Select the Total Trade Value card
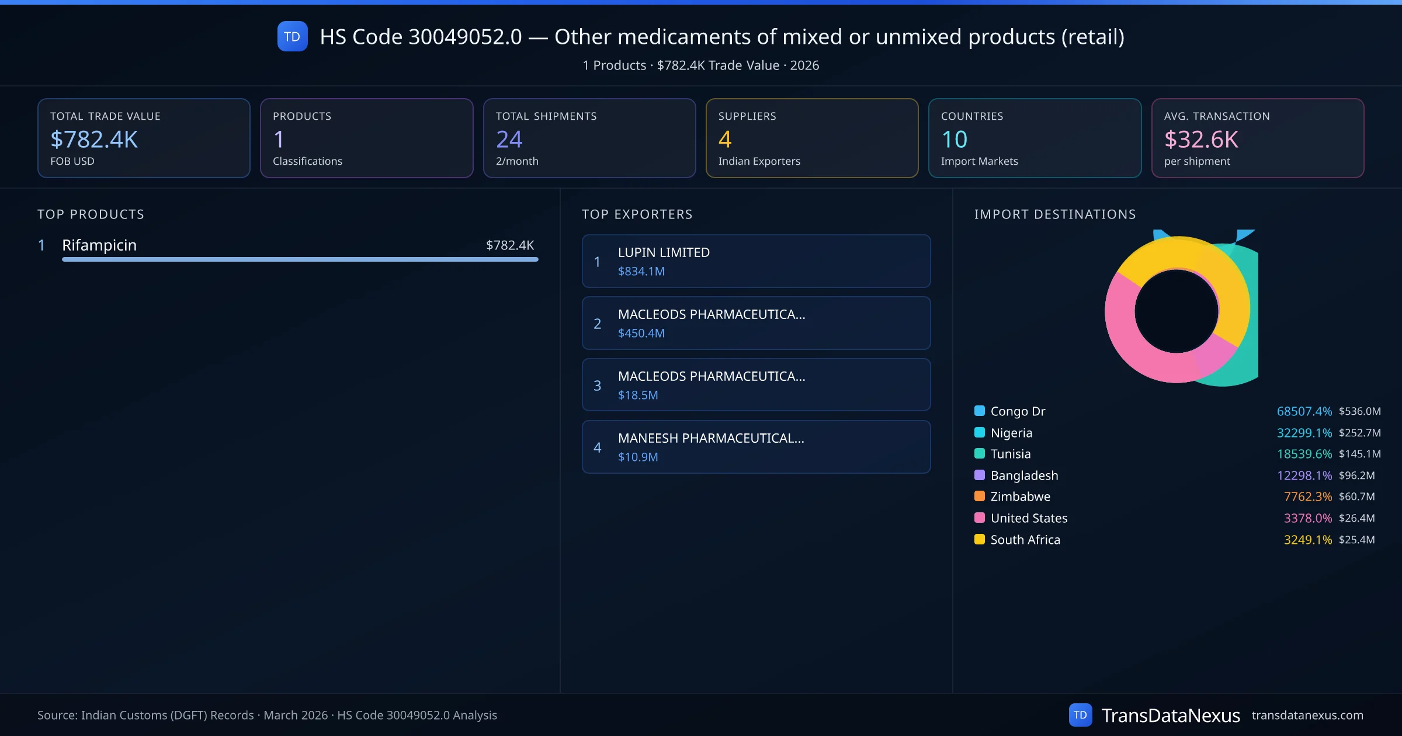 point(144,138)
